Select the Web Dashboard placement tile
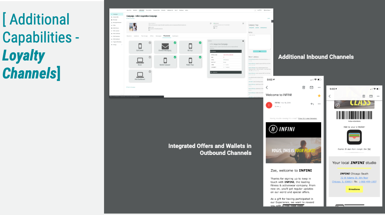385x215 pixels. (x=140, y=76)
